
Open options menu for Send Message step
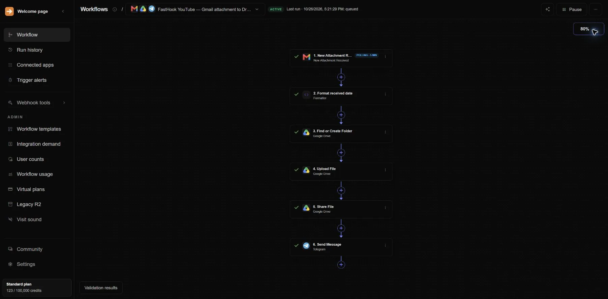pyautogui.click(x=385, y=246)
